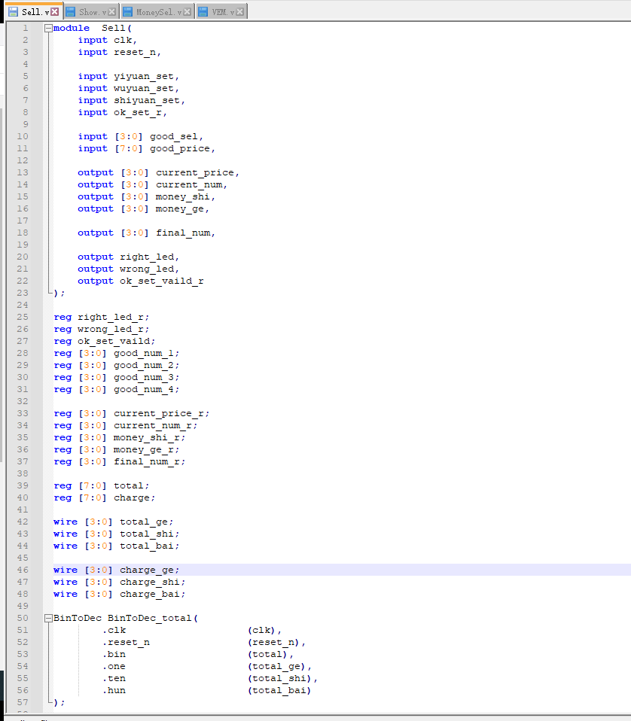The image size is (631, 721).
Task: Close the VEM.v tab
Action: coord(239,12)
